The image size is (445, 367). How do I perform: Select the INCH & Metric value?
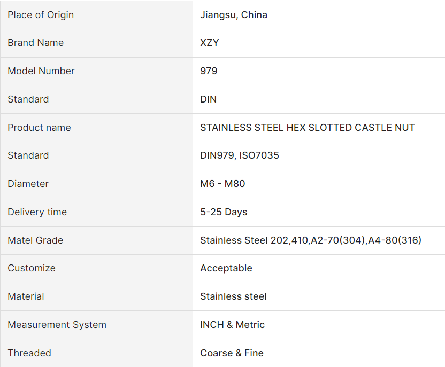(x=232, y=325)
